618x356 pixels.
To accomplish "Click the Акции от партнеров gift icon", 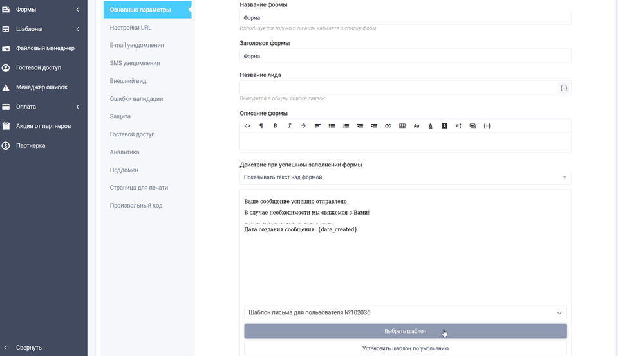I will pyautogui.click(x=6, y=126).
